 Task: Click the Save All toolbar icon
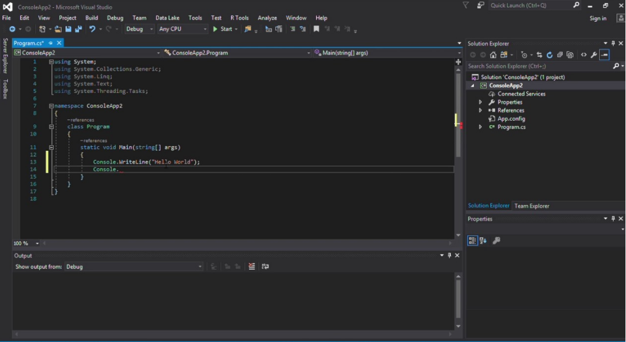[78, 29]
